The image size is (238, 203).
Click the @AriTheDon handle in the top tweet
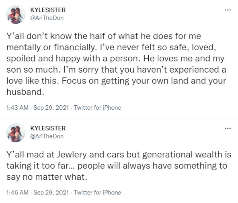click(x=47, y=18)
